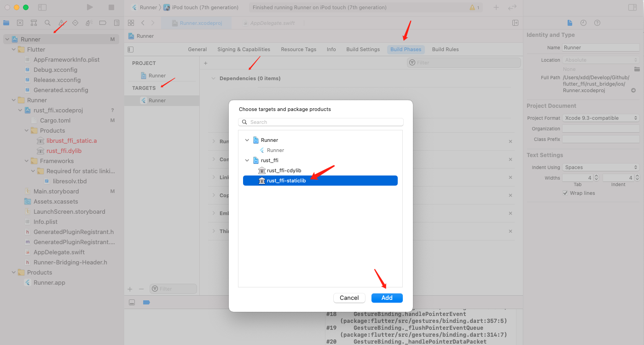Open the Source Control navigator
This screenshot has height=345, width=644.
(x=20, y=23)
